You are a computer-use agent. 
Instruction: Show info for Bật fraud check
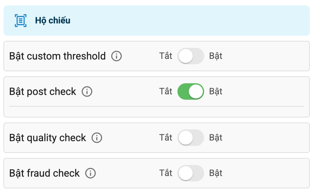[x=90, y=173]
